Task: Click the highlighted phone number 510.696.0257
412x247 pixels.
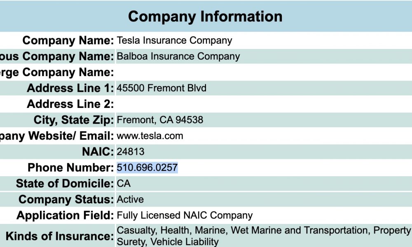Action: coord(147,168)
